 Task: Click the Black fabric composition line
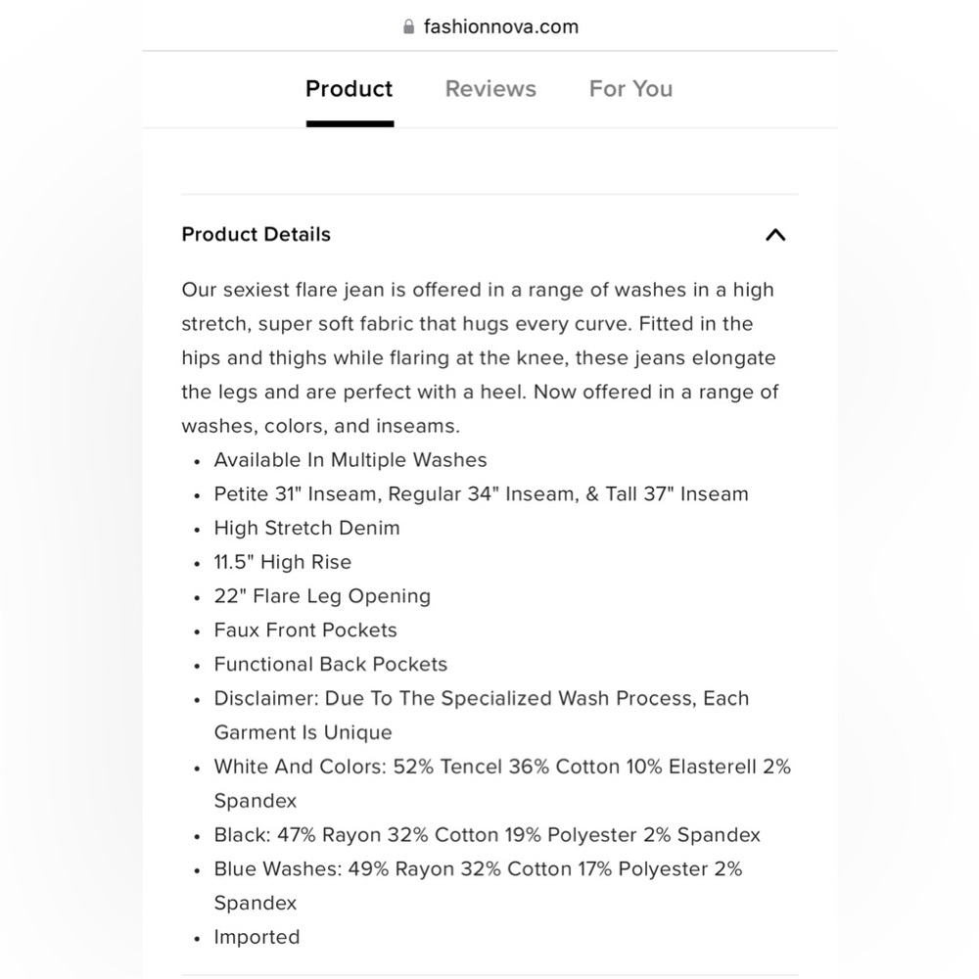[x=487, y=835]
